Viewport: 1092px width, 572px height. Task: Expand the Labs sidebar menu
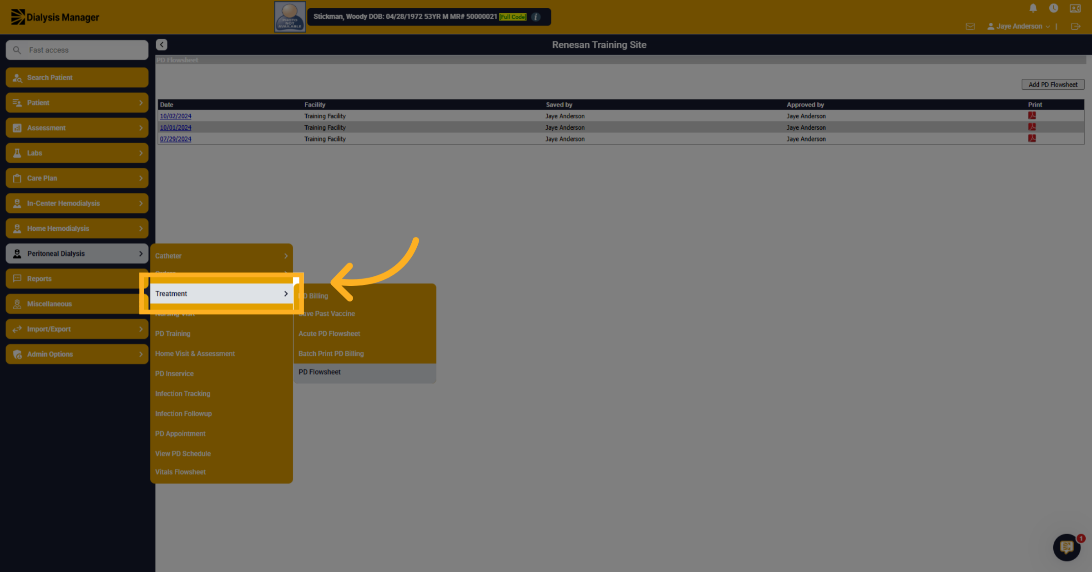point(77,153)
